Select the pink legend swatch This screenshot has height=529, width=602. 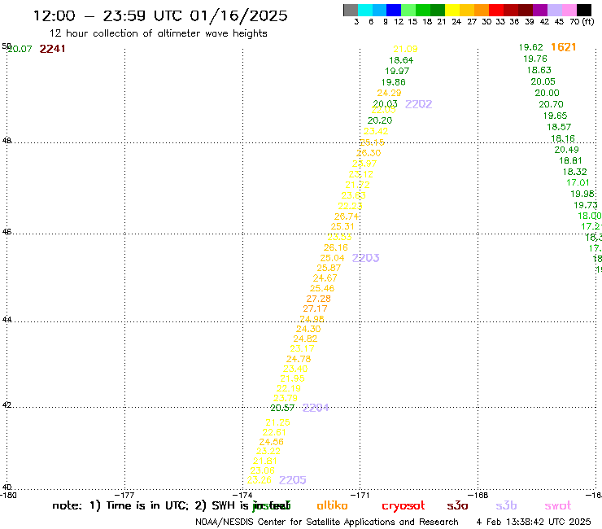point(569,10)
